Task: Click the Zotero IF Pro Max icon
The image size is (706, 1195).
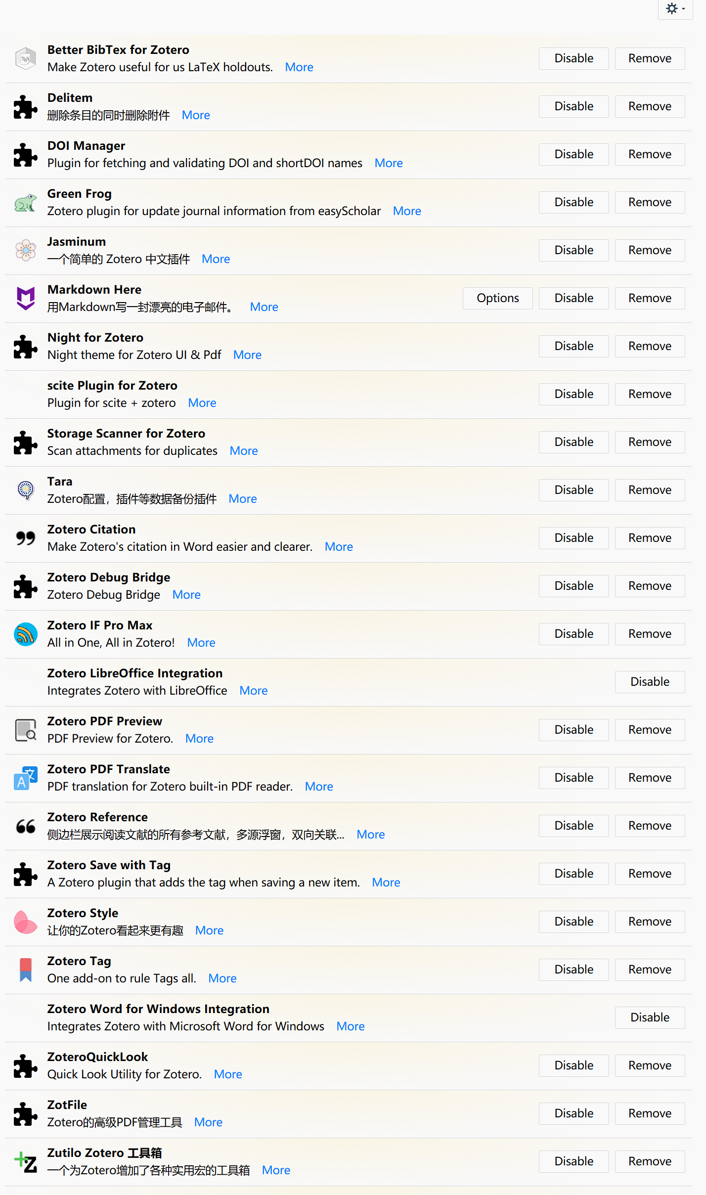Action: tap(26, 633)
